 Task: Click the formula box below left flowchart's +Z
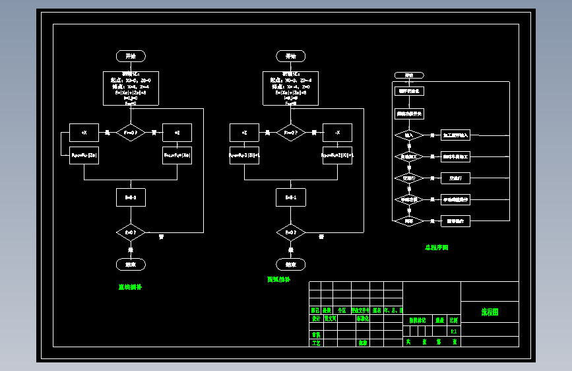click(x=177, y=156)
